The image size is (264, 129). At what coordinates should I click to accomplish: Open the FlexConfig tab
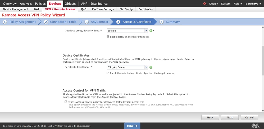(126, 9)
